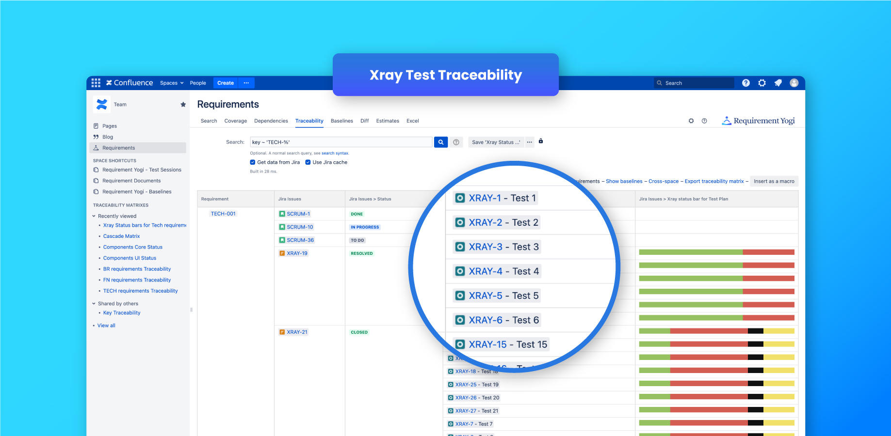
Task: Open Cascade Matrix traceability matrix
Action: [121, 236]
